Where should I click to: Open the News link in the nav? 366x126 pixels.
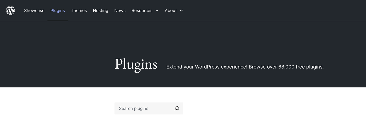point(120,10)
